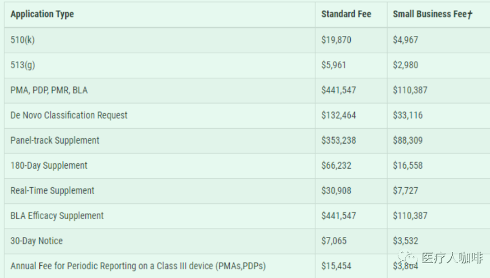Click the 医疗人咖啡 watermark text
Screen dimensions: 490x278
coord(452,258)
